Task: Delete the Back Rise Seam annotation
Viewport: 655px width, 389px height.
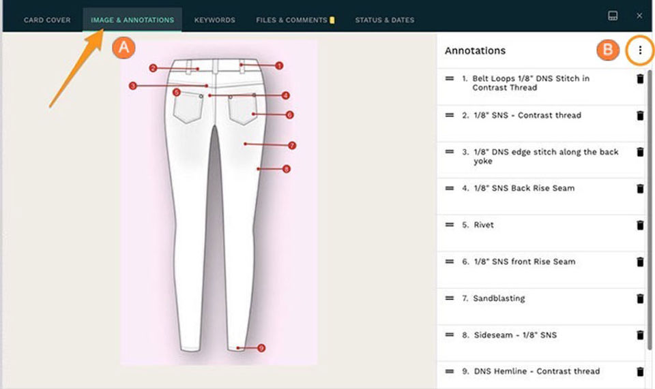Action: click(640, 189)
